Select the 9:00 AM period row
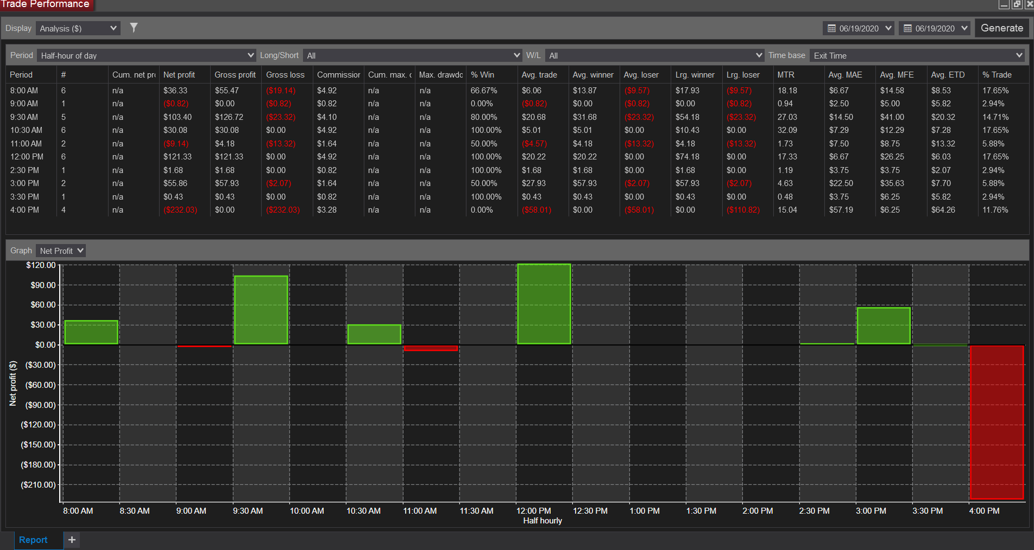 (517, 104)
